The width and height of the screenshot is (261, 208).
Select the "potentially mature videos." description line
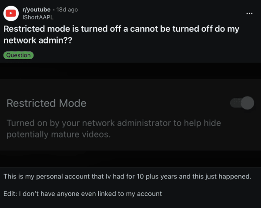pyautogui.click(x=59, y=134)
